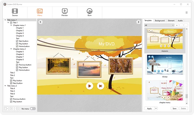This screenshot has width=194, height=115.
Task: Click the template list scroll down arrow
Action: (187, 104)
